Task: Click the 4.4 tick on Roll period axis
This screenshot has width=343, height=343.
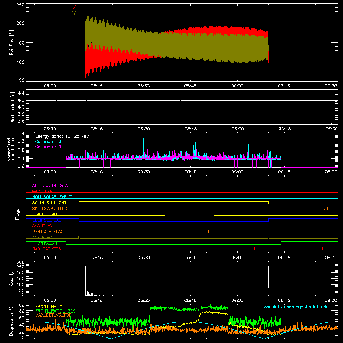Action: (21, 93)
